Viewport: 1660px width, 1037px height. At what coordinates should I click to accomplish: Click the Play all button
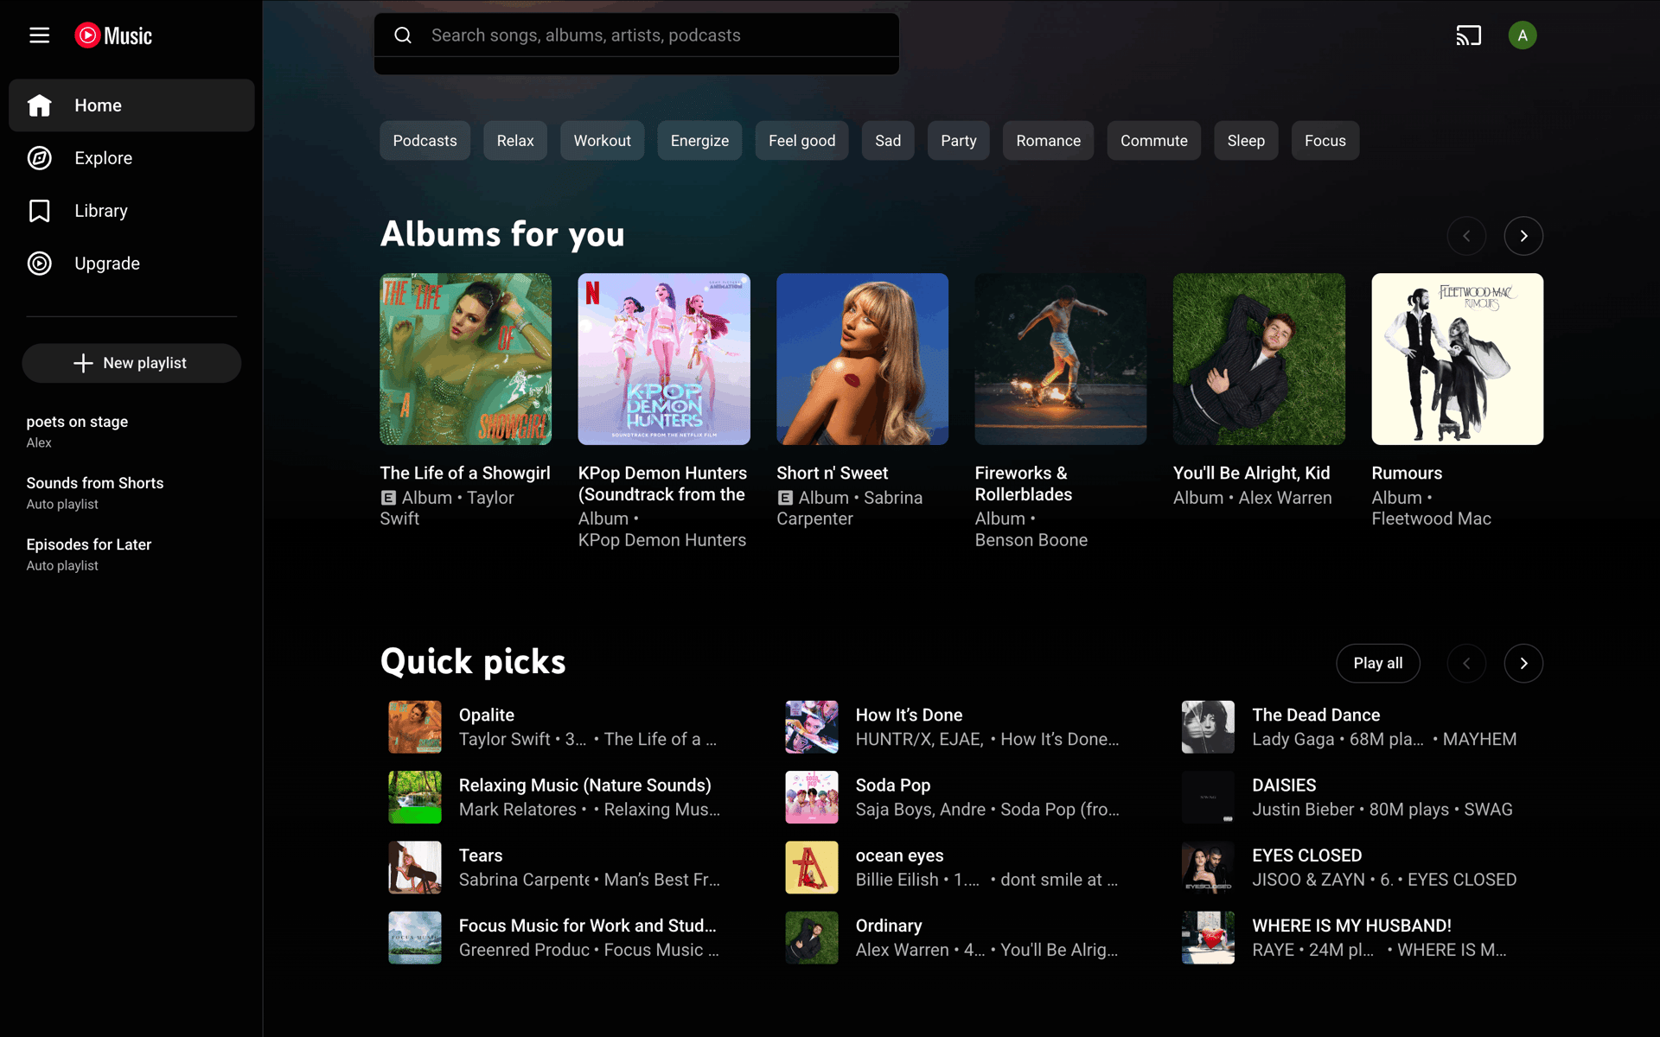[1377, 664]
